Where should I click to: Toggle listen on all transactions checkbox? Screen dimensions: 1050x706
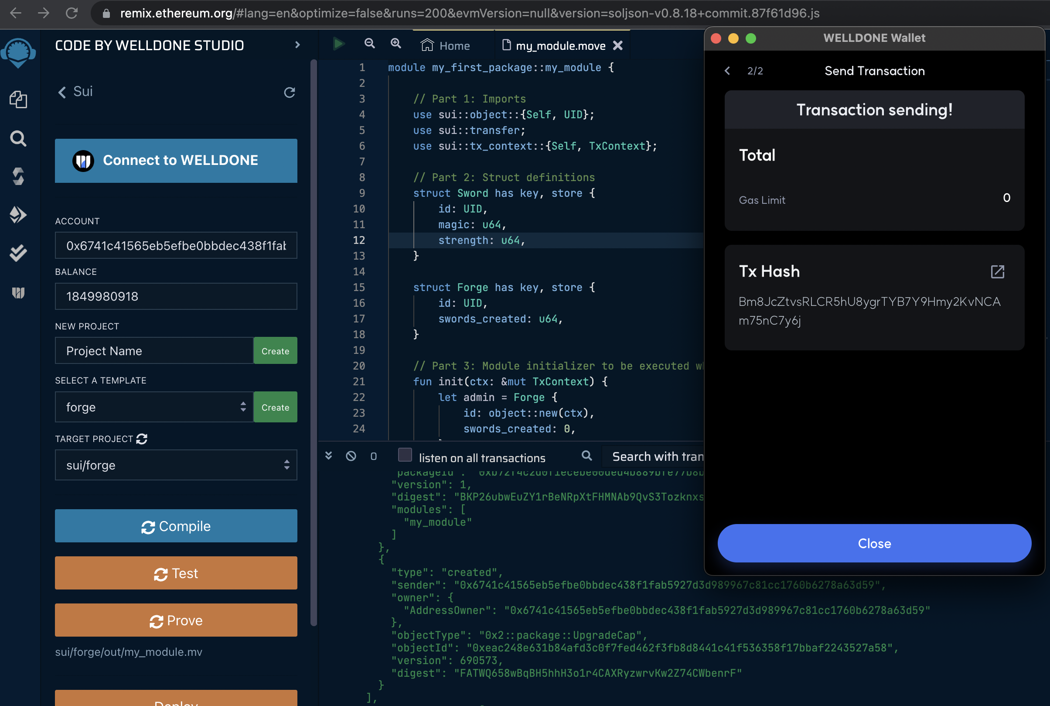coord(405,455)
